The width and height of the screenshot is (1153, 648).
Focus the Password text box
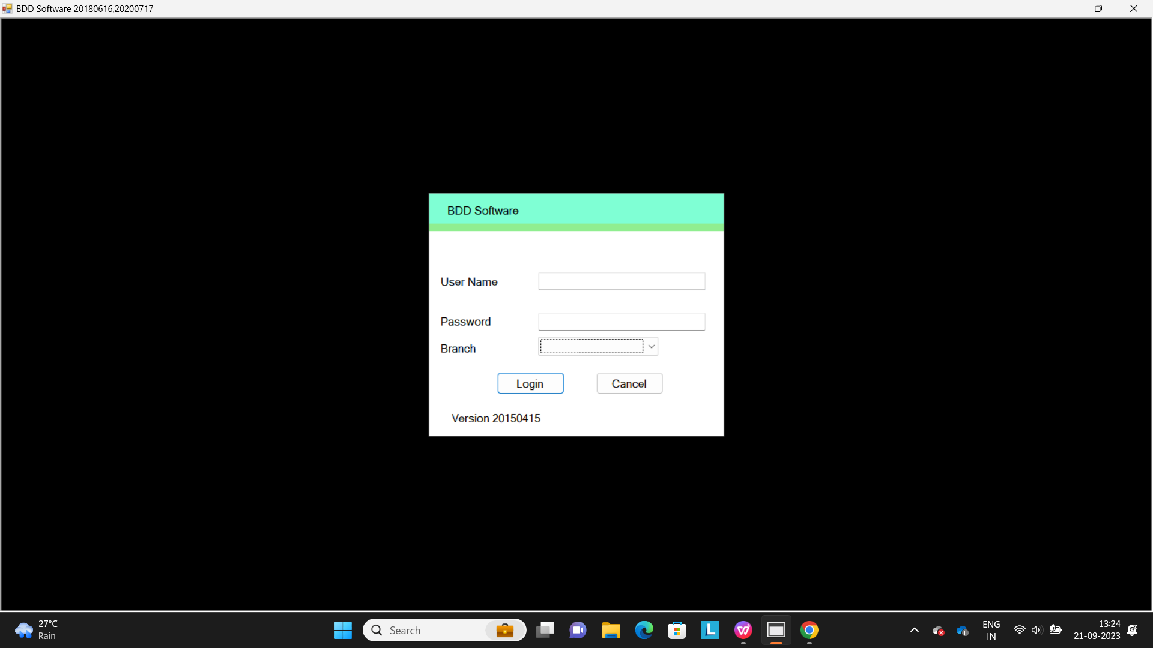coord(622,322)
